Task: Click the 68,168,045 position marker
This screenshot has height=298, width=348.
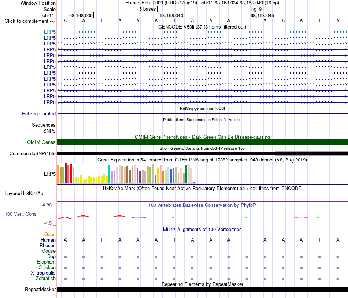Action: coord(262,15)
